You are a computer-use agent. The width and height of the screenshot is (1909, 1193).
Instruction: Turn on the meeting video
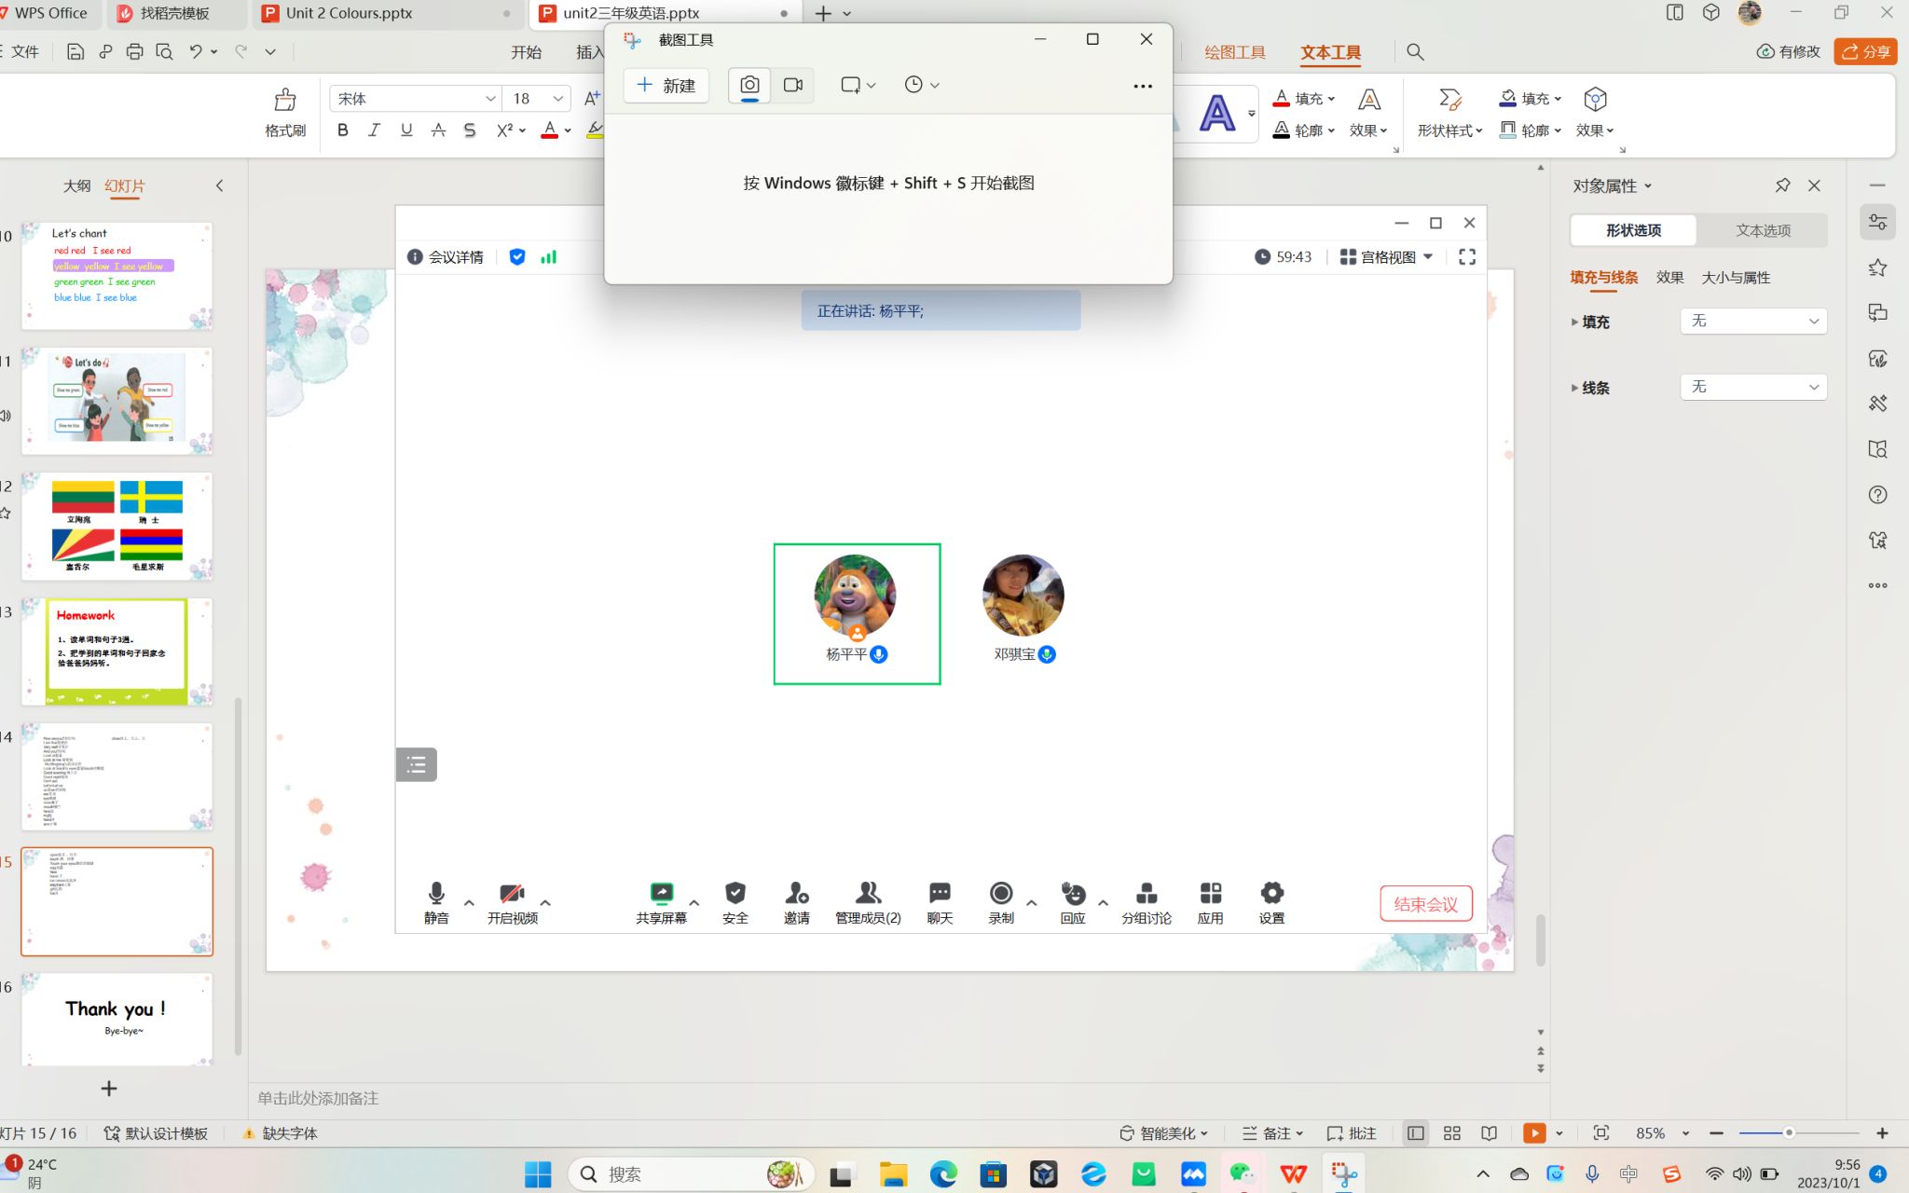click(512, 894)
